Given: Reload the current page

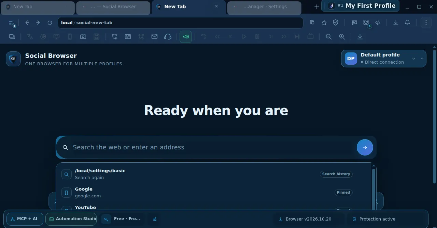Looking at the screenshot, I should 50,23.
